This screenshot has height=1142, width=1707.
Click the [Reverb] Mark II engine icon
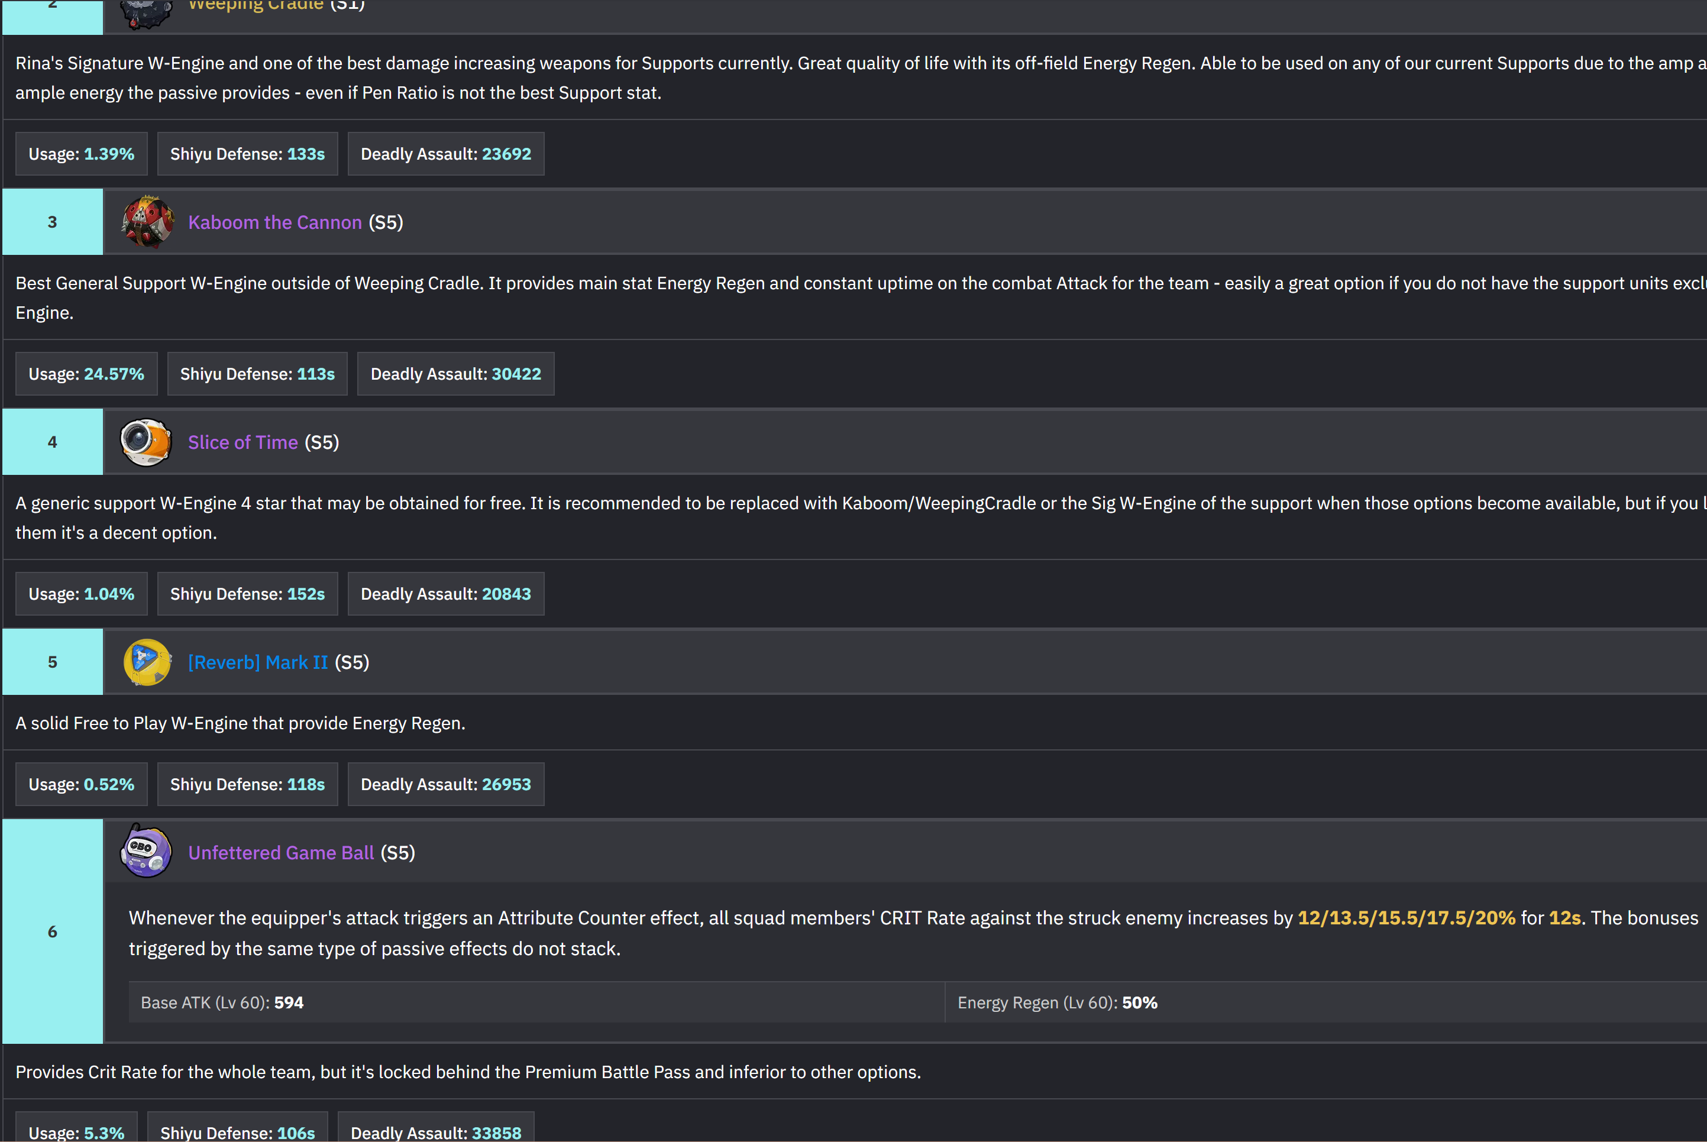click(147, 662)
